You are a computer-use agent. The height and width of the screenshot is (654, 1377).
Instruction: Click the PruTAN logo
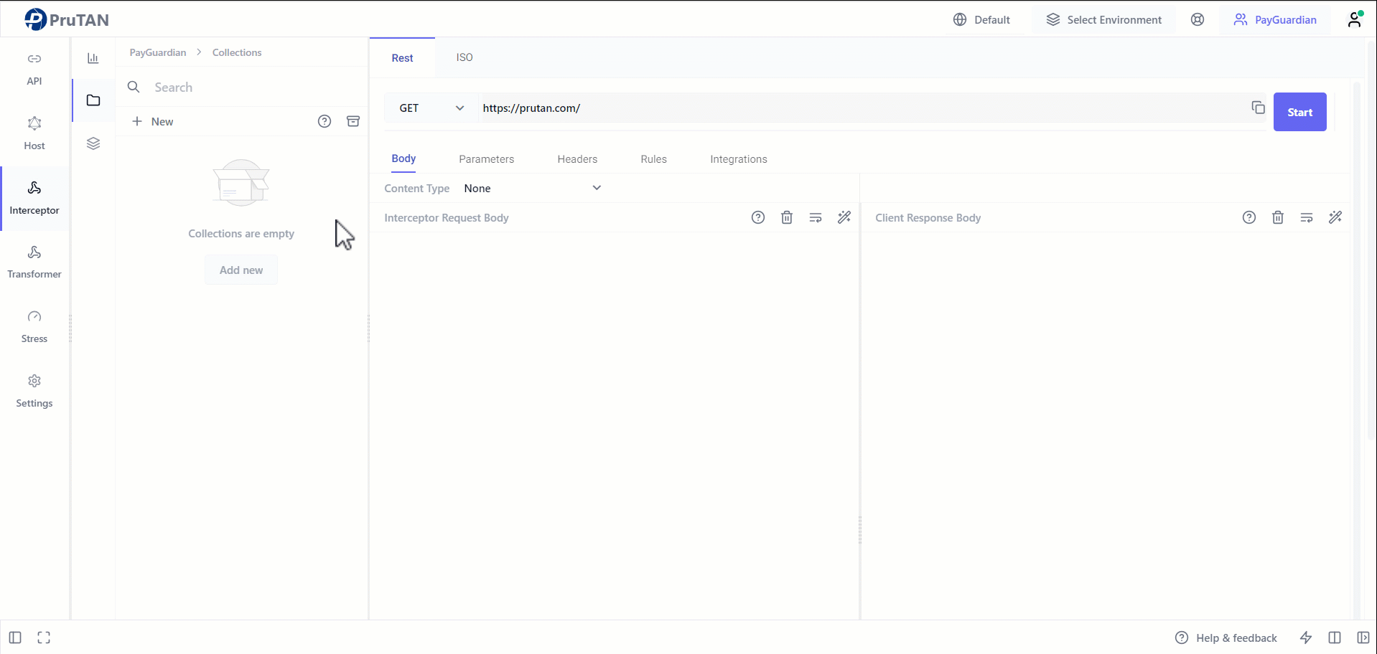tap(67, 19)
